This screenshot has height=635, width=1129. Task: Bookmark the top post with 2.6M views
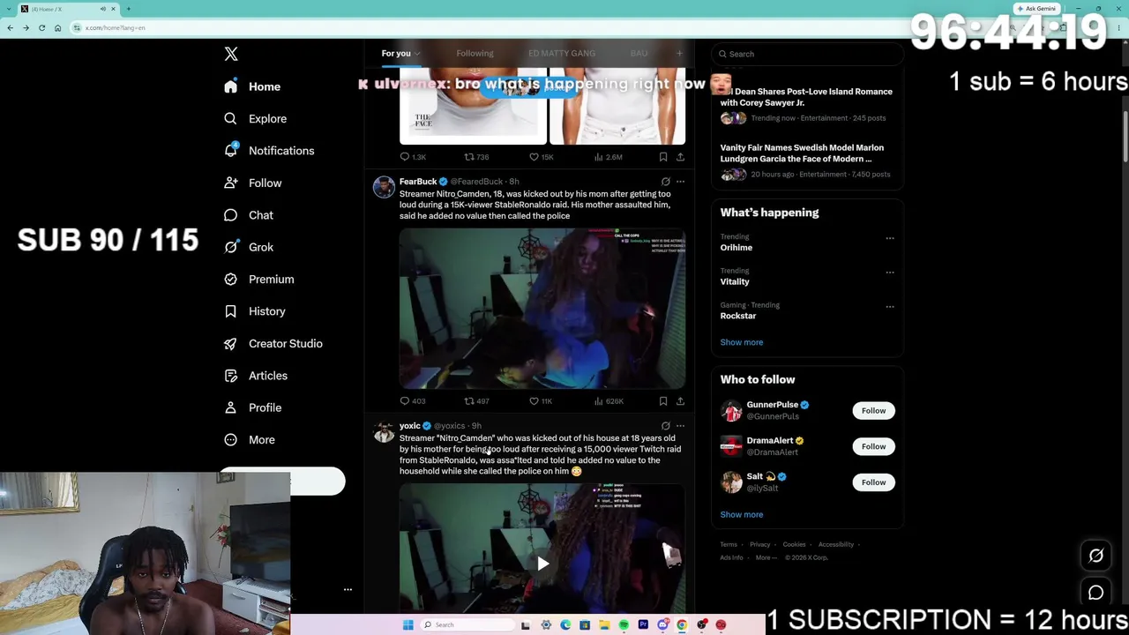tap(663, 157)
